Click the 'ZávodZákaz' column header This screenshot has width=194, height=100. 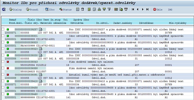[x=146, y=23]
